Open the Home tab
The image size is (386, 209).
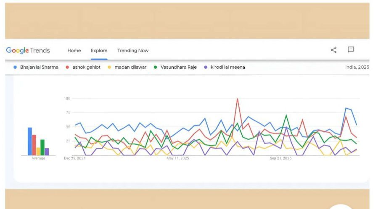point(74,50)
